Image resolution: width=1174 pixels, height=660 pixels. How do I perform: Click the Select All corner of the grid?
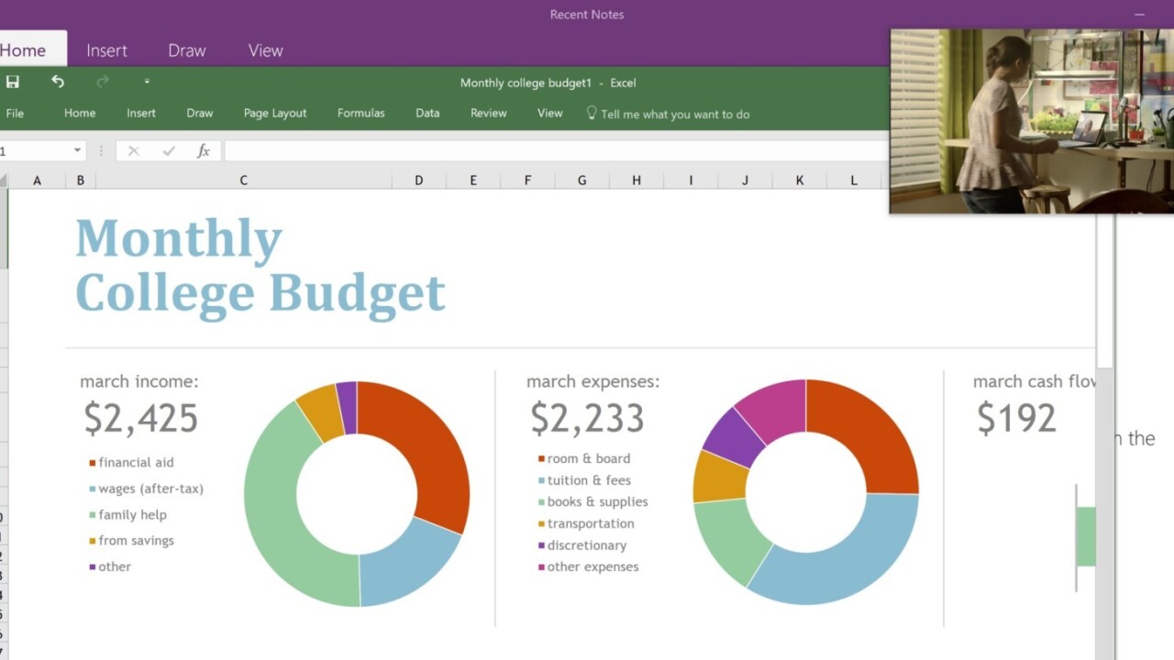(4, 181)
